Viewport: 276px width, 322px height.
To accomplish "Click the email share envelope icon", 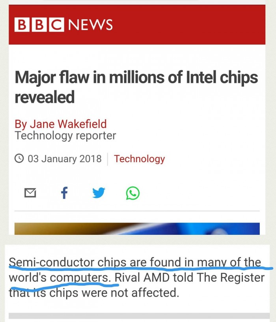I will pos(30,193).
